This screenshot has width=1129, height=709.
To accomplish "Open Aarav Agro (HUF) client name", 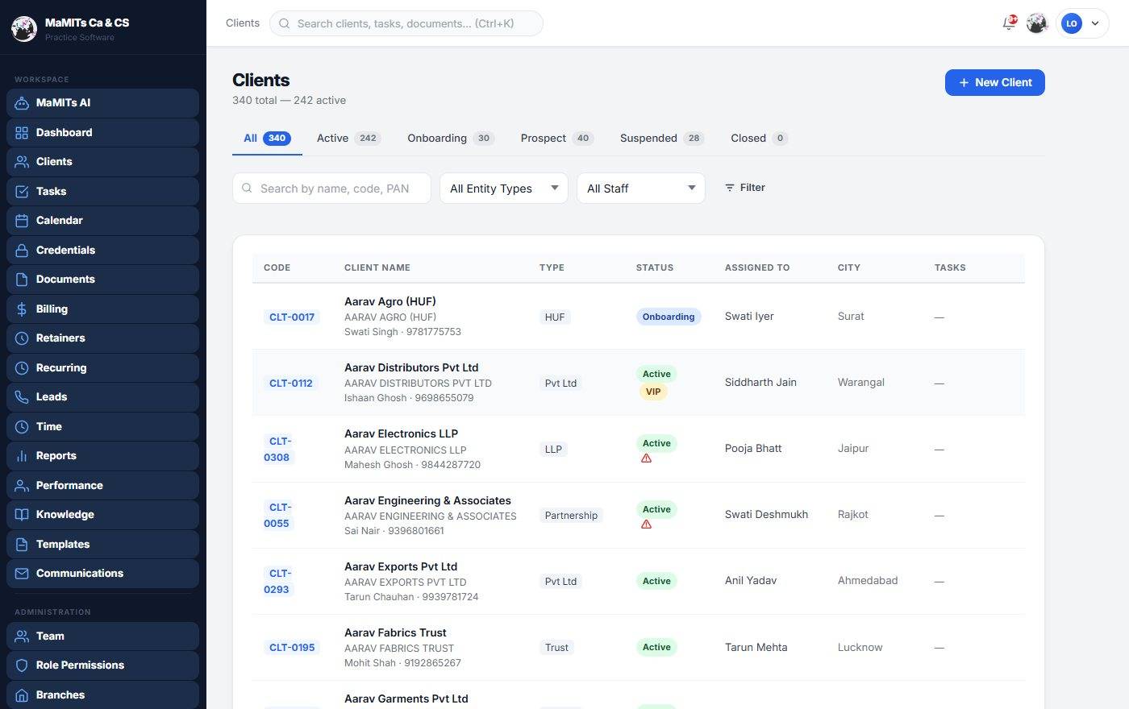I will pos(390,301).
